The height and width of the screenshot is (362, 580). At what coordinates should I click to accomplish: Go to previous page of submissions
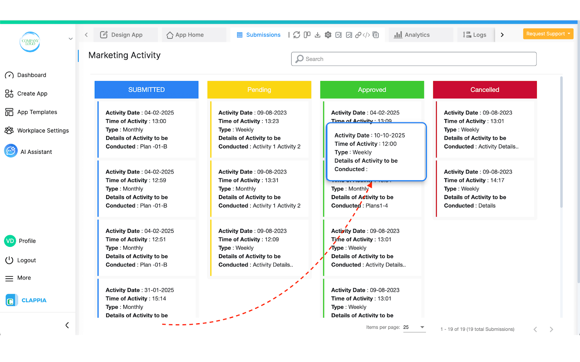coord(535,329)
